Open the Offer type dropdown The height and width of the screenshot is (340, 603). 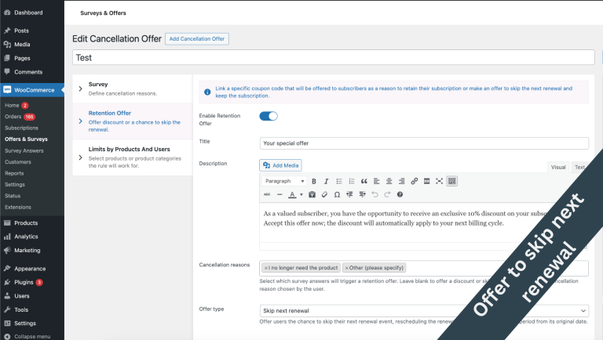point(424,310)
